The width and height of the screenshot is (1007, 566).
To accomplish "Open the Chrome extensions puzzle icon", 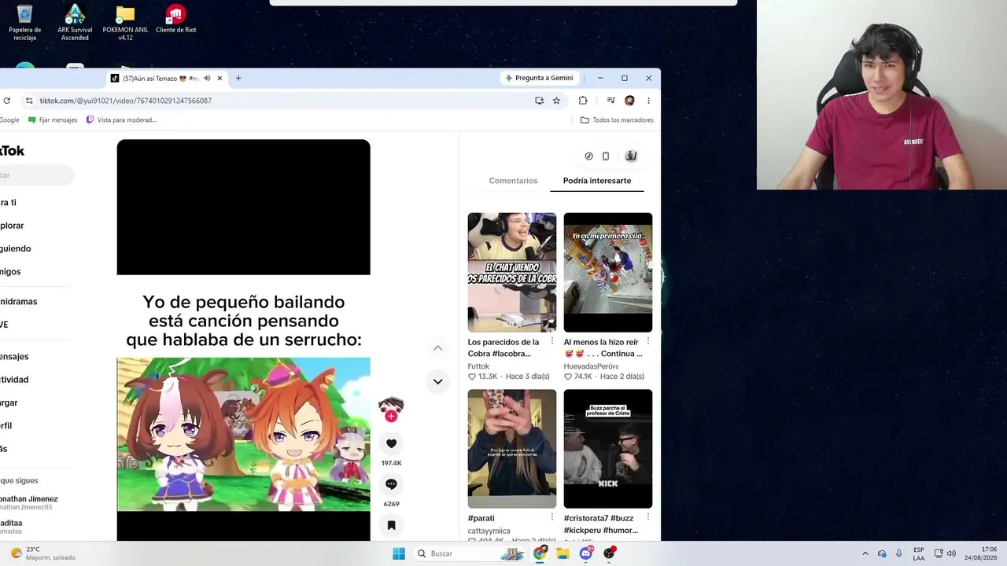I will (583, 101).
